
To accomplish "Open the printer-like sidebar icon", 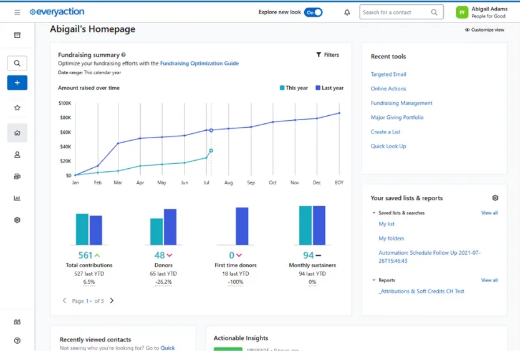I will pyautogui.click(x=17, y=176).
